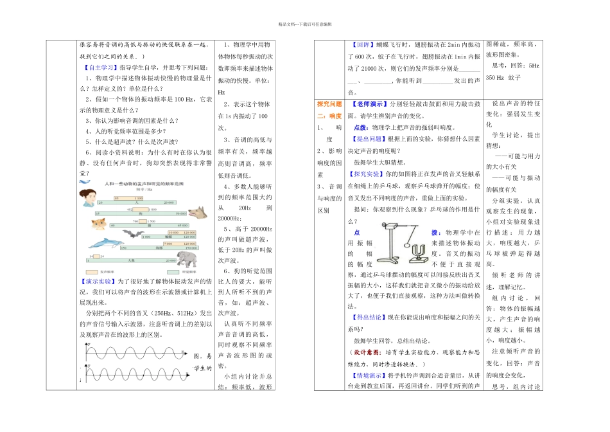Screen dimensions: 610x432
Task: Click the text "3、音调" in the left outline column
Action: point(329,186)
